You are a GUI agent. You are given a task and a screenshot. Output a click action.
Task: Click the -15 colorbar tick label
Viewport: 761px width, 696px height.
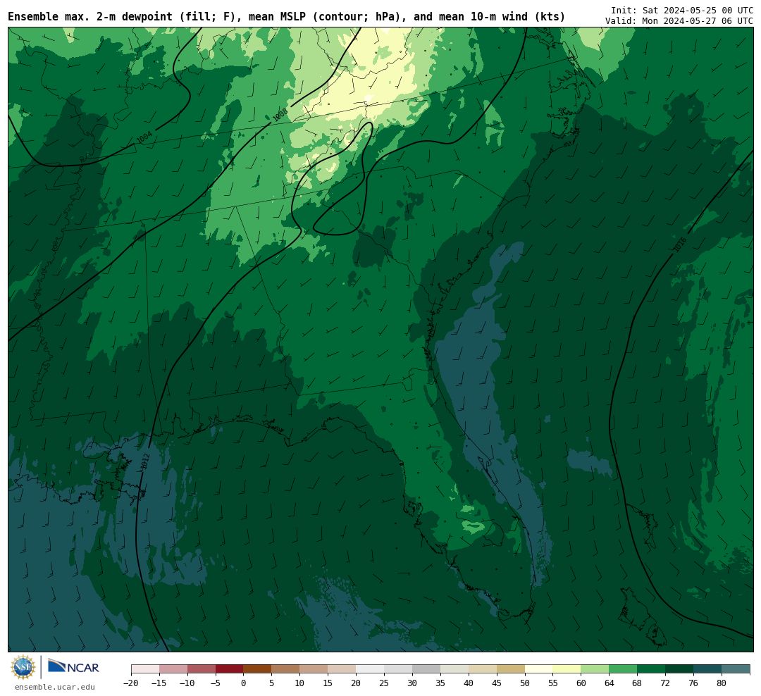[x=159, y=683]
